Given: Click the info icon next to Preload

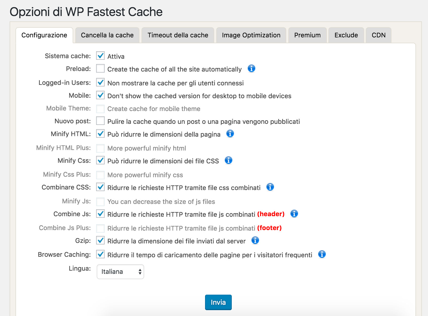Looking at the screenshot, I should tap(251, 69).
